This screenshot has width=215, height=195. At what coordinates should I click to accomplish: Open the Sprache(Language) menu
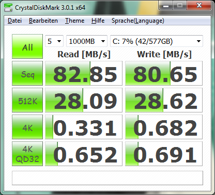coord(137,21)
